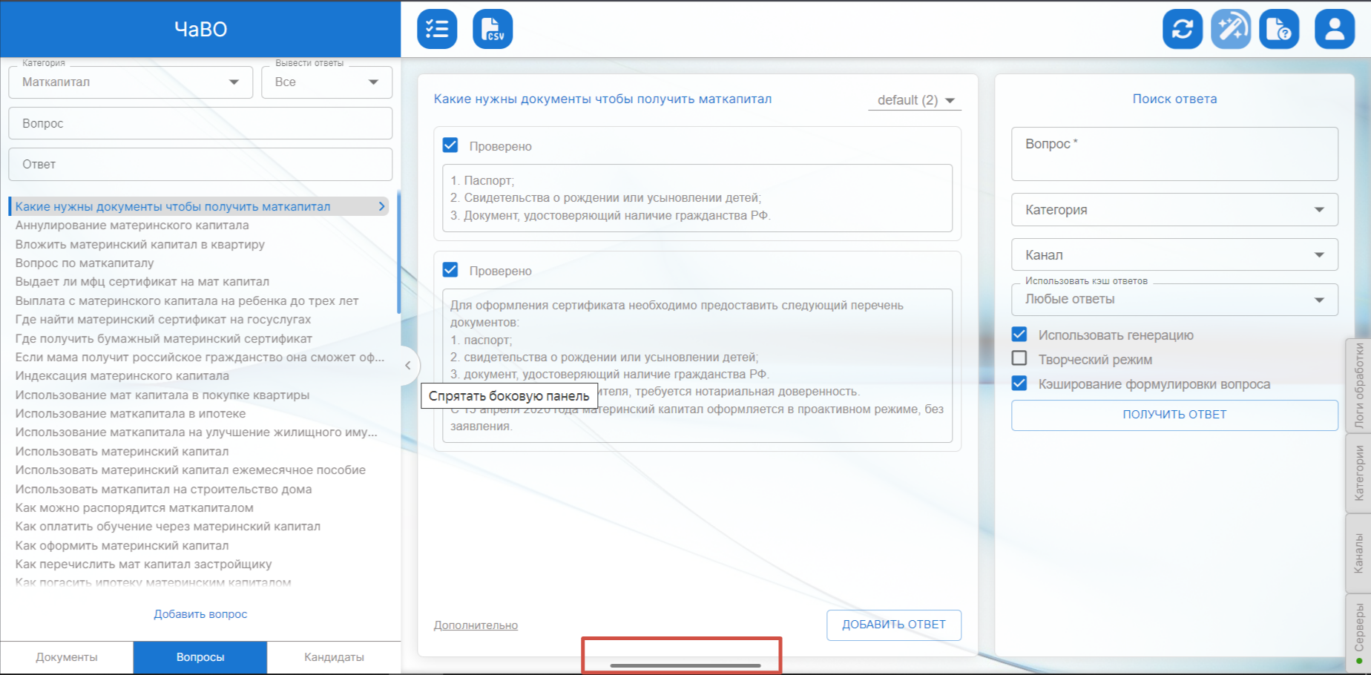Switch to the Документы tab

[x=67, y=657]
